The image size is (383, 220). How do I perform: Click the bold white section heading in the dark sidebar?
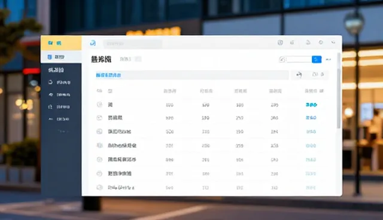coord(56,70)
